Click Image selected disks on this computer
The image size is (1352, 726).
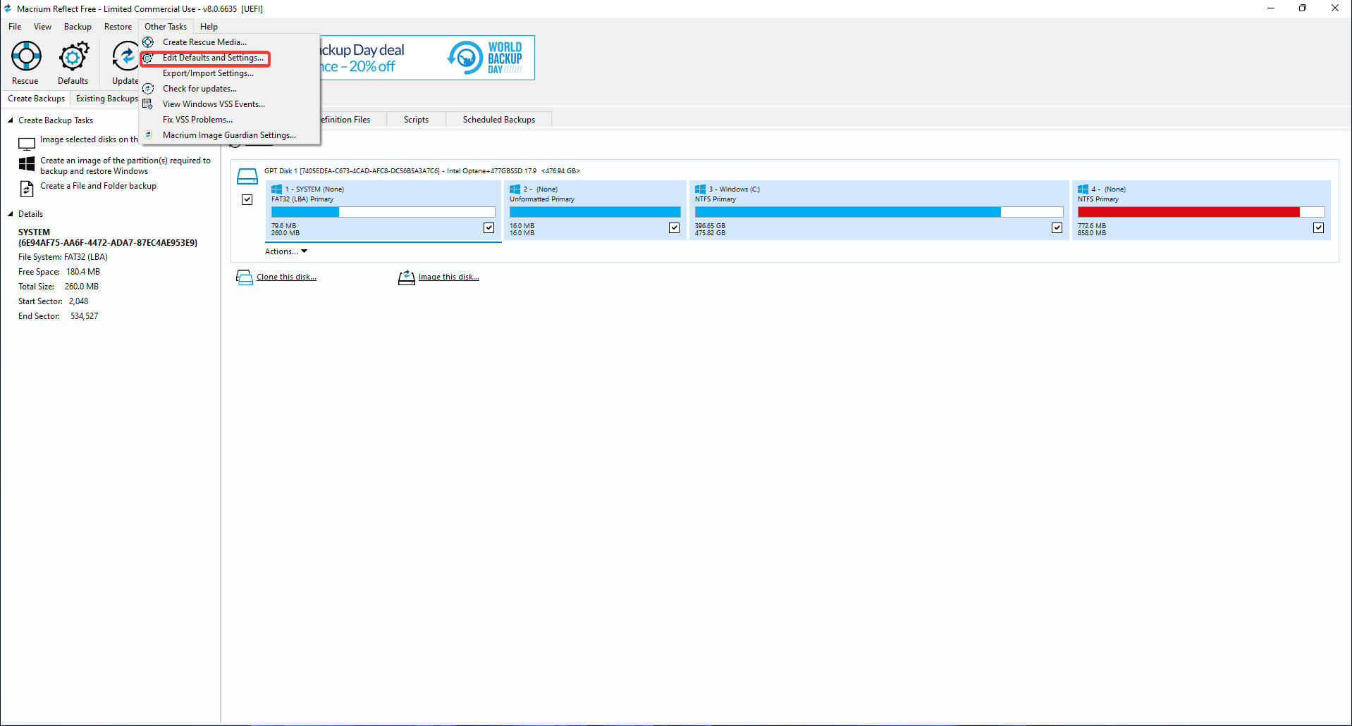(x=89, y=139)
